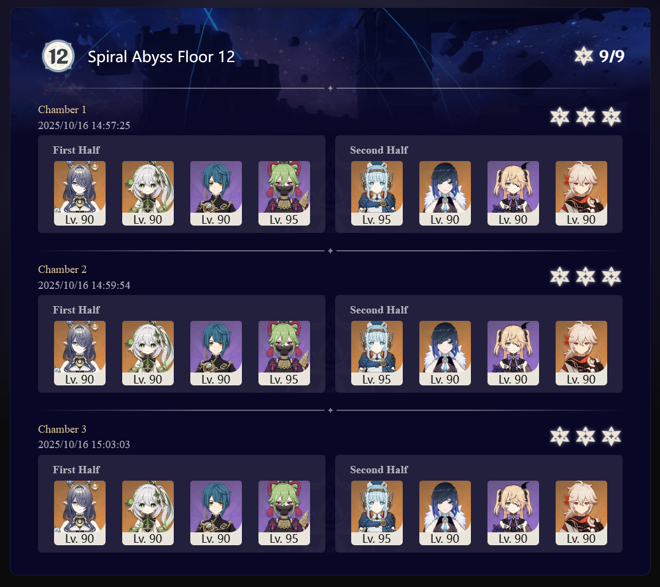Click the Floor 12 badge icon
Screen dimensions: 660x587
(x=58, y=56)
